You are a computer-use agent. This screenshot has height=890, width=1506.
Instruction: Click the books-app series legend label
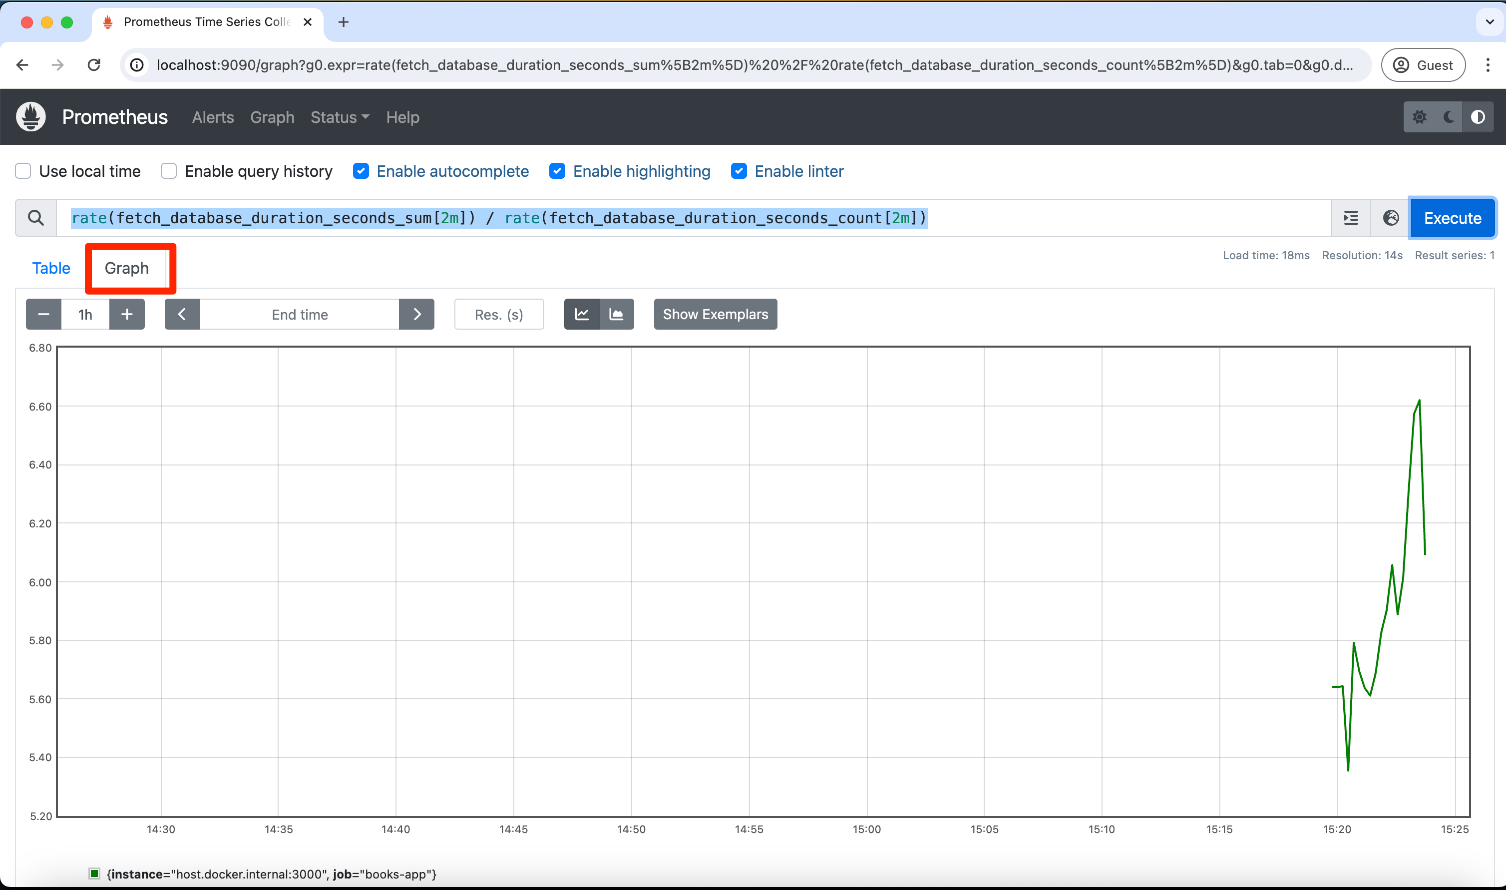pyautogui.click(x=272, y=874)
